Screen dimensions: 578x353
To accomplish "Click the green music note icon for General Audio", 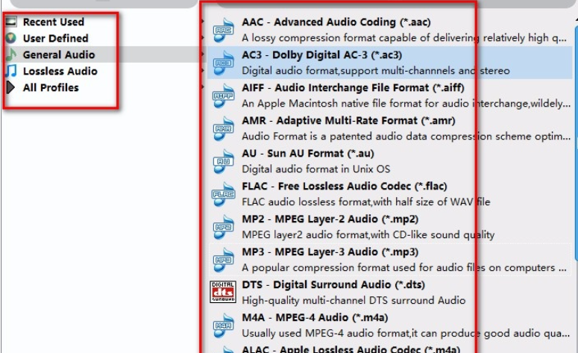I will [10, 54].
